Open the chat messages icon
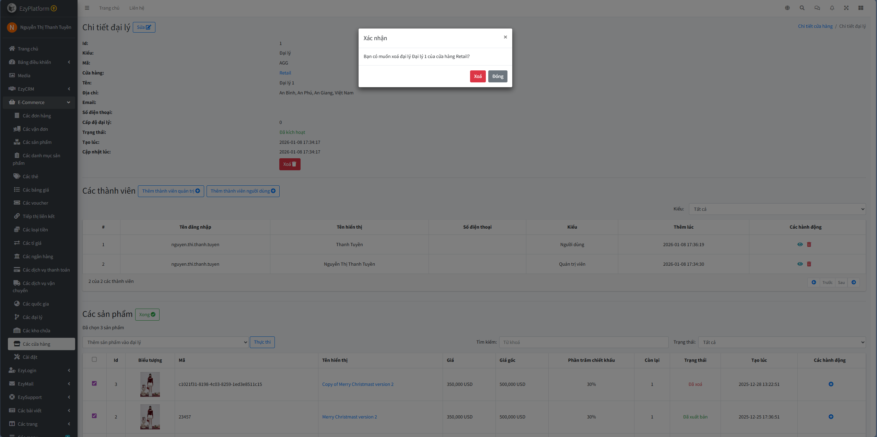The height and width of the screenshot is (437, 877). [817, 8]
